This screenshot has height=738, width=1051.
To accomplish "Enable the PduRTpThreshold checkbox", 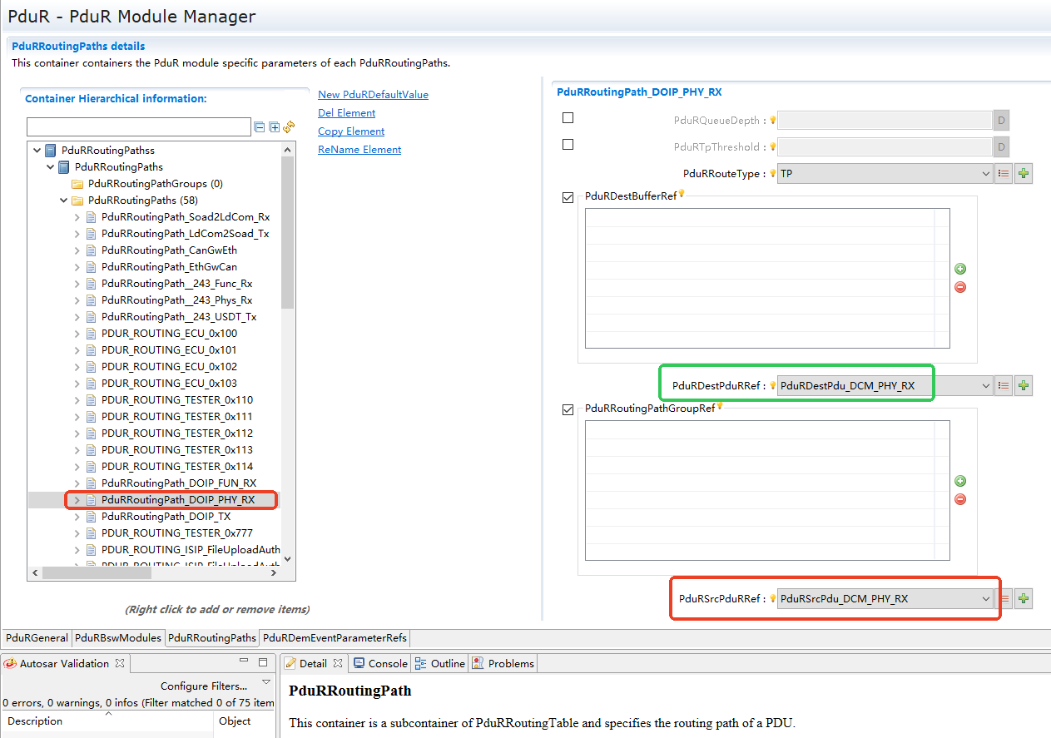I will coord(568,145).
